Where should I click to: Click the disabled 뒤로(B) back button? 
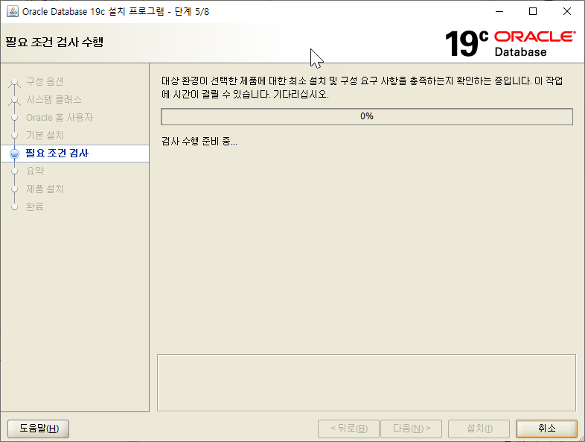(348, 428)
